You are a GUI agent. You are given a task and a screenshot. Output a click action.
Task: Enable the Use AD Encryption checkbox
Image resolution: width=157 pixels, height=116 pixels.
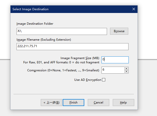[x=104, y=80]
